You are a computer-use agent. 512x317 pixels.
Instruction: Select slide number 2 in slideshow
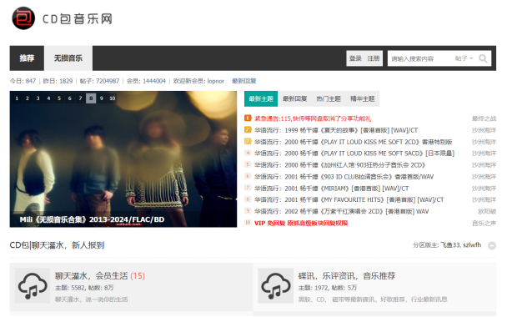[28, 98]
